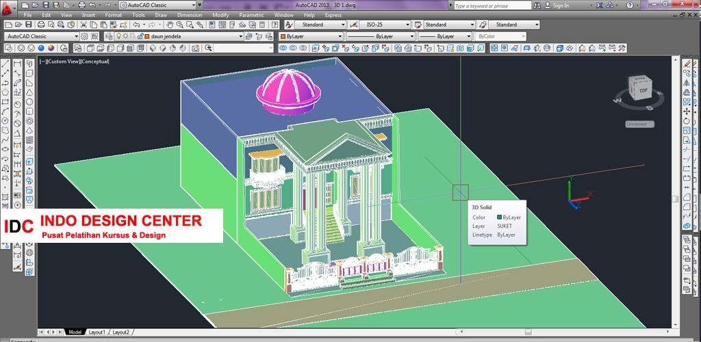The height and width of the screenshot is (342, 701).
Task: Click the pink dome on the building roof
Action: click(x=288, y=92)
